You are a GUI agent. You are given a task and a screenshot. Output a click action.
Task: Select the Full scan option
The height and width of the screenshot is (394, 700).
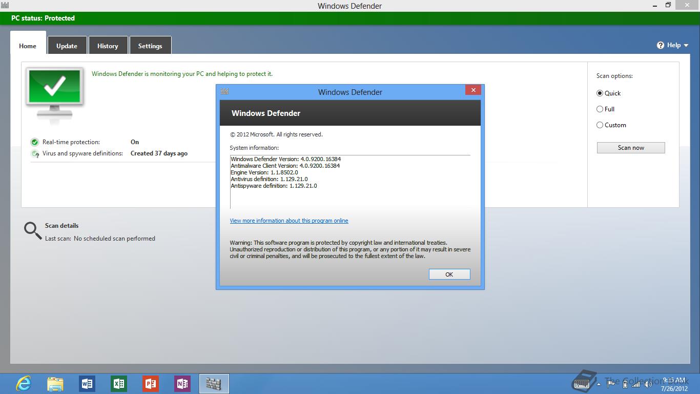tap(605, 109)
